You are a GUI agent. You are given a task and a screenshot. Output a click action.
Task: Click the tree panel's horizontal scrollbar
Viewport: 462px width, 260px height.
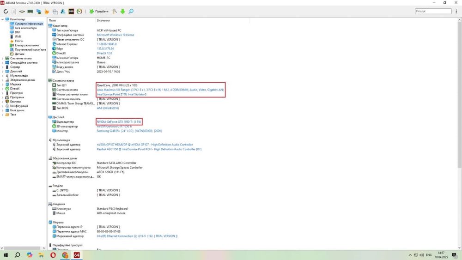point(22,248)
